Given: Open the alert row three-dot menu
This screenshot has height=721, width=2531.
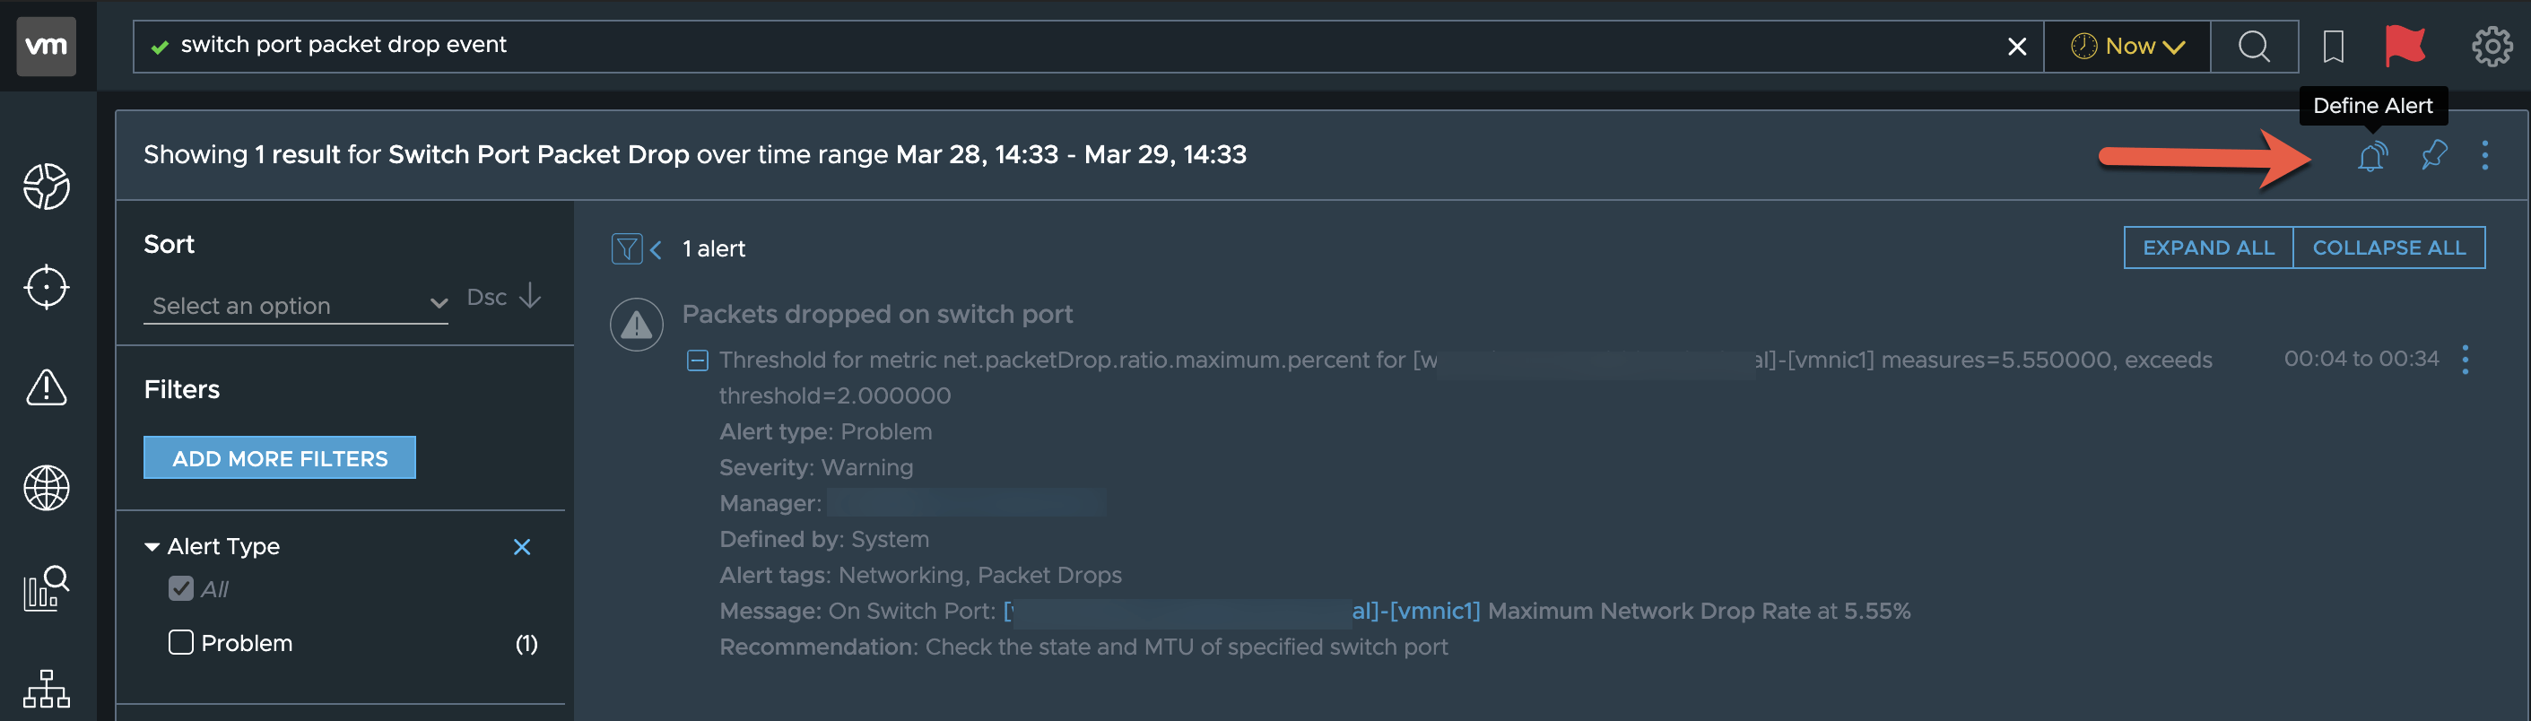Looking at the screenshot, I should [x=2466, y=360].
